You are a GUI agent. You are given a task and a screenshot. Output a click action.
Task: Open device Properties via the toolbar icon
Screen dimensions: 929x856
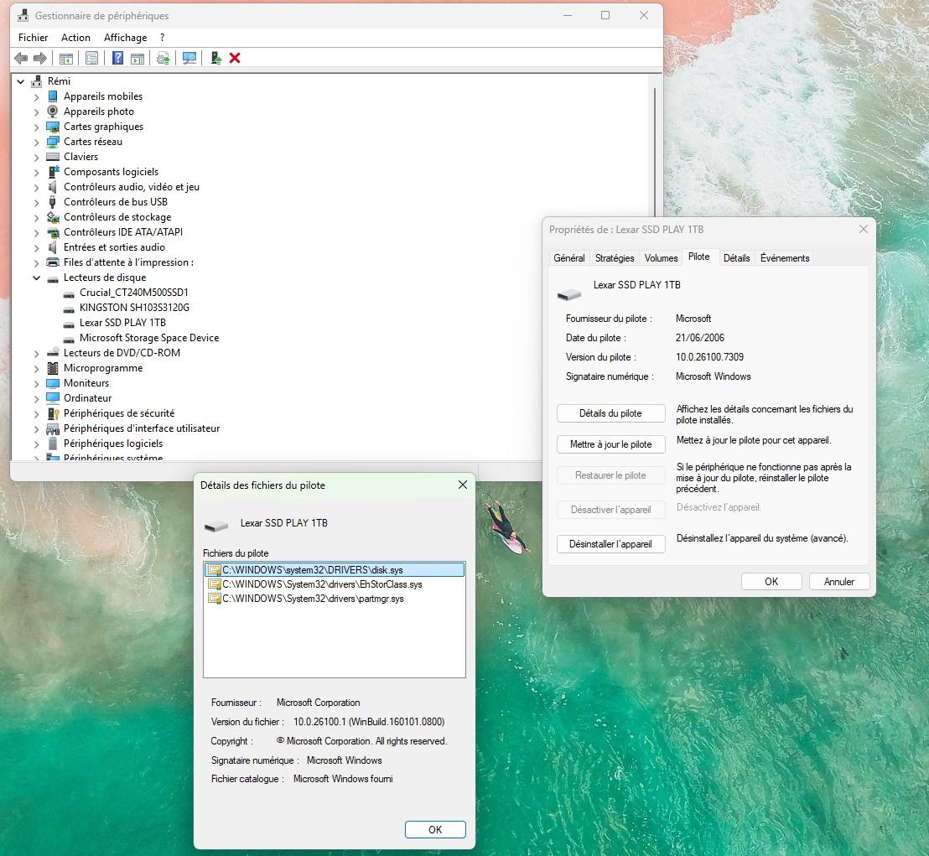[x=91, y=58]
